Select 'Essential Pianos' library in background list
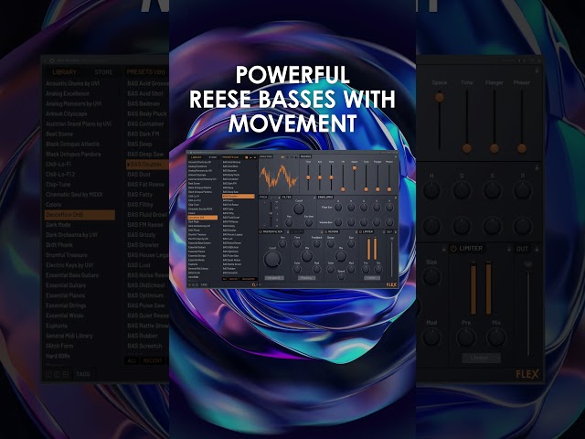The width and height of the screenshot is (585, 439). [x=65, y=295]
